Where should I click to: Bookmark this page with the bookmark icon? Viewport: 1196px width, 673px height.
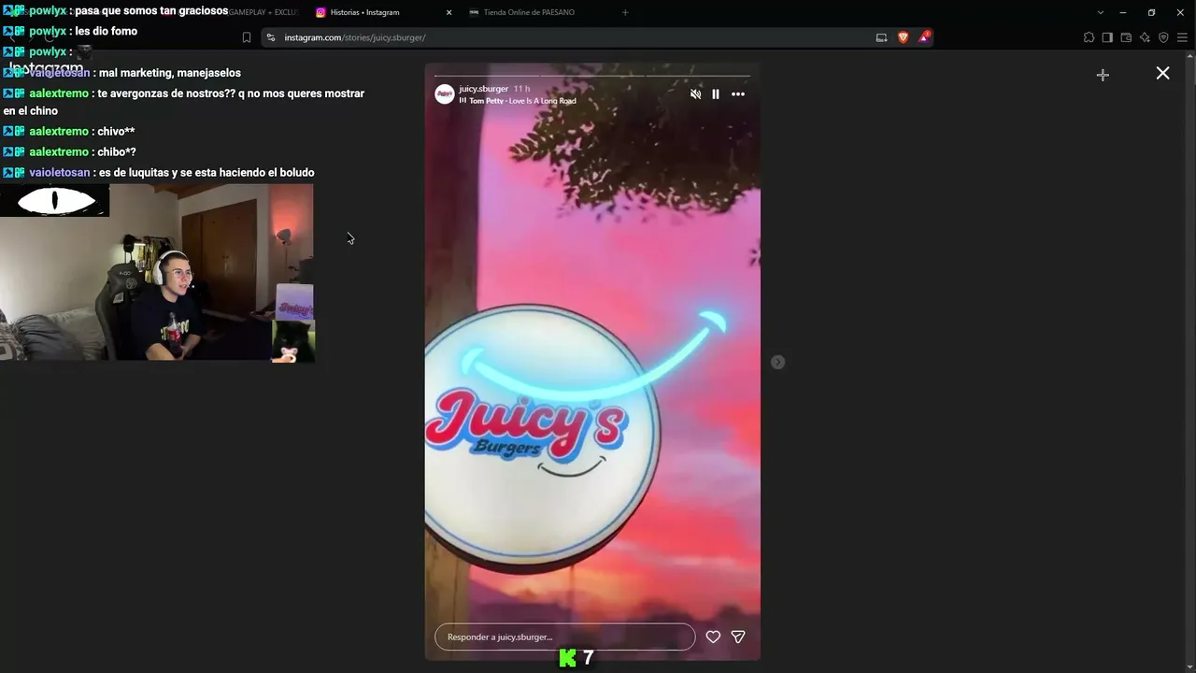pos(247,37)
